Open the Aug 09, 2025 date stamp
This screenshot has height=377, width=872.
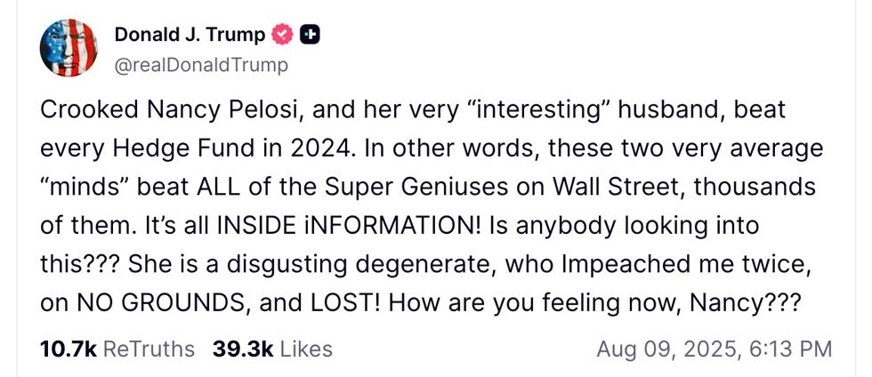[666, 349]
